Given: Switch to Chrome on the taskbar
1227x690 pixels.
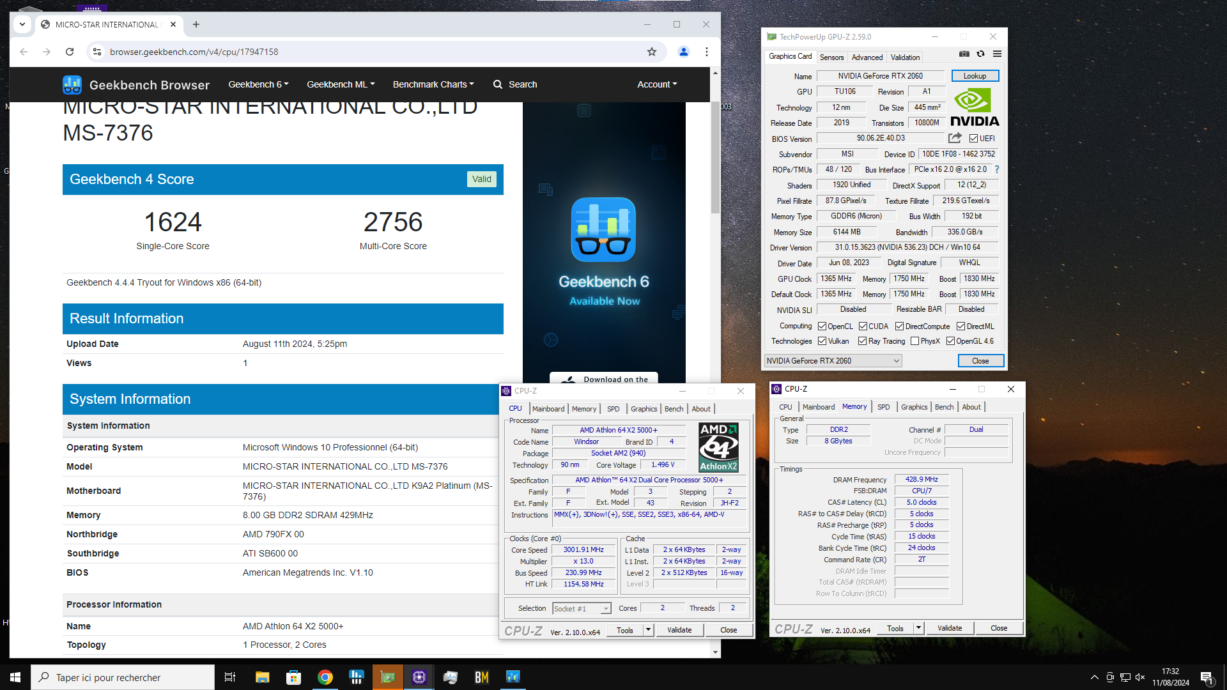Looking at the screenshot, I should point(325,677).
